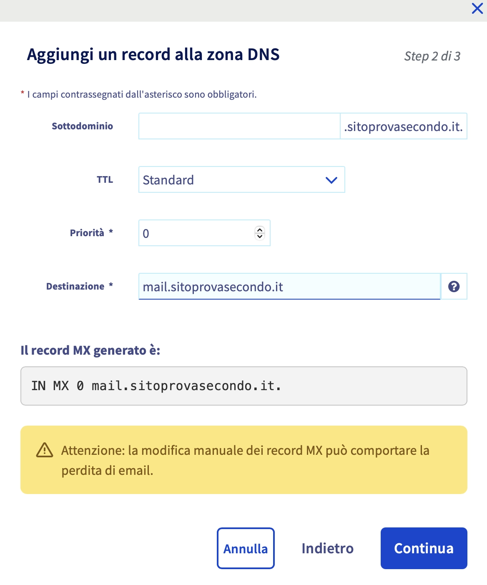
Task: Open the TTL Standard dropdown
Action: coord(241,180)
